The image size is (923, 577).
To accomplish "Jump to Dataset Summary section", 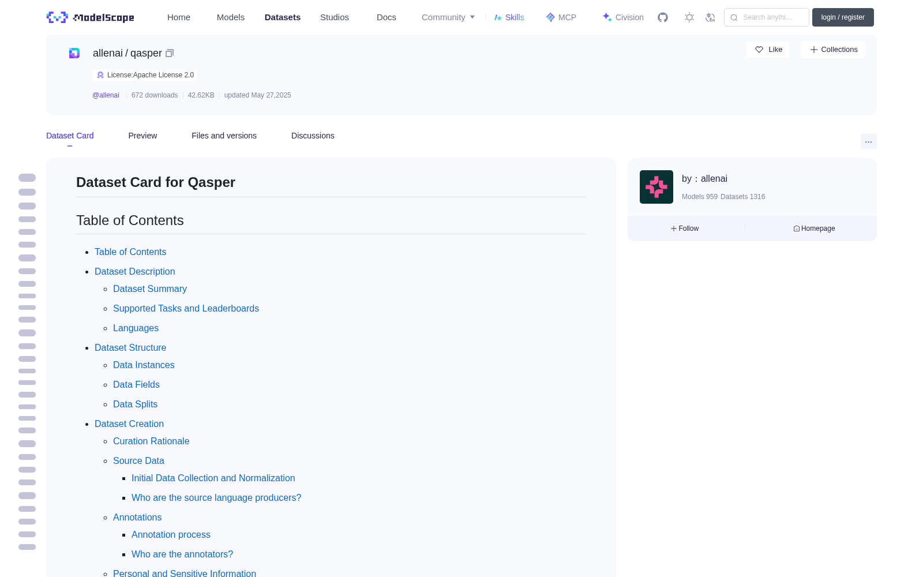I will click(x=150, y=288).
